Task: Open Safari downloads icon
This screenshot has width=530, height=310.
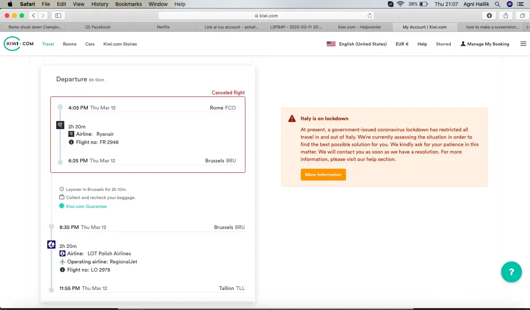Action: tap(489, 16)
